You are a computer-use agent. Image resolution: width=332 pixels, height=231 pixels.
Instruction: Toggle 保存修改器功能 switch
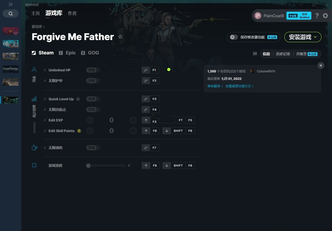click(x=234, y=37)
